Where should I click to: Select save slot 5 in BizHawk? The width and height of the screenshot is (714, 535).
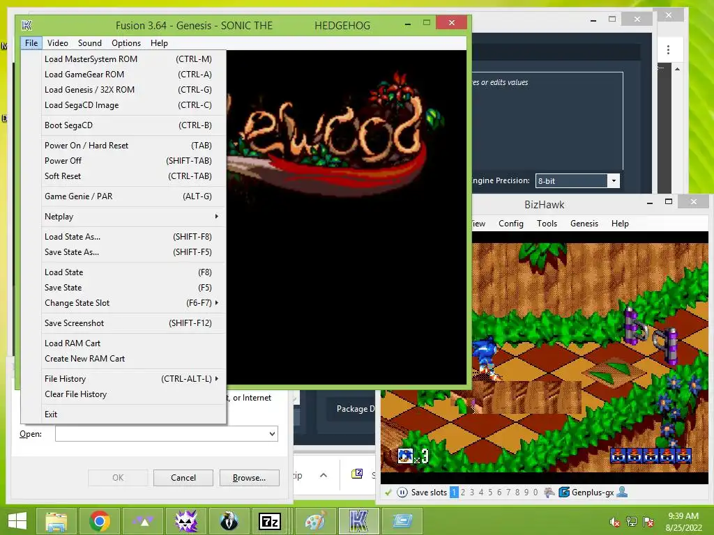tap(490, 493)
